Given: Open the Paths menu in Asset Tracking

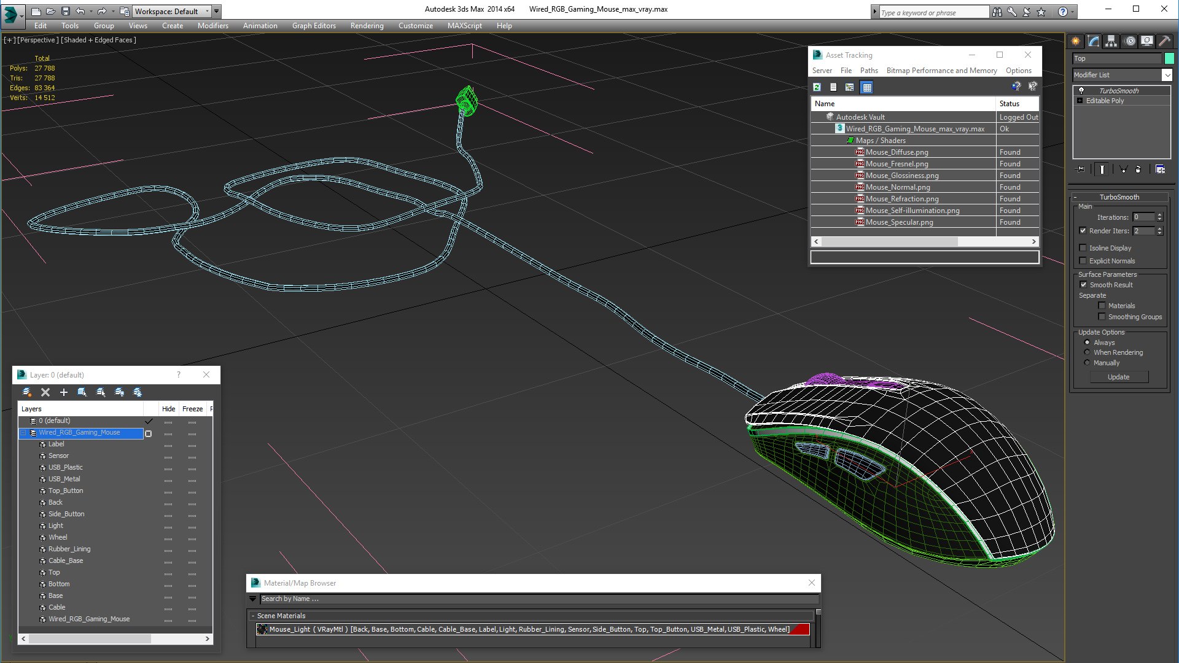Looking at the screenshot, I should coord(869,71).
